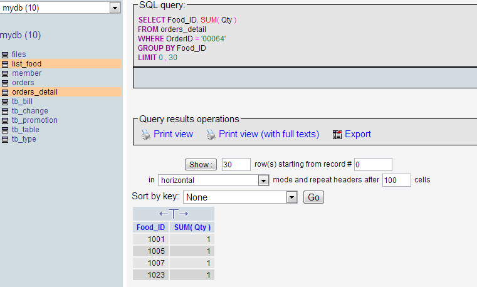Open Print view link

pyautogui.click(x=173, y=134)
